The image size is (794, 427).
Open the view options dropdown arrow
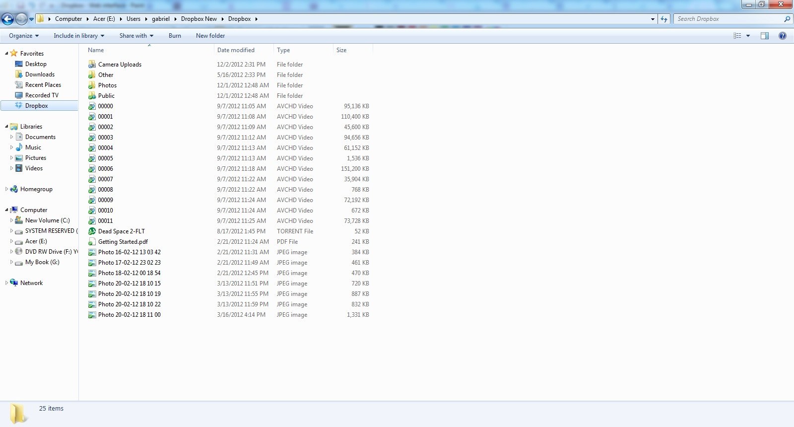(748, 36)
